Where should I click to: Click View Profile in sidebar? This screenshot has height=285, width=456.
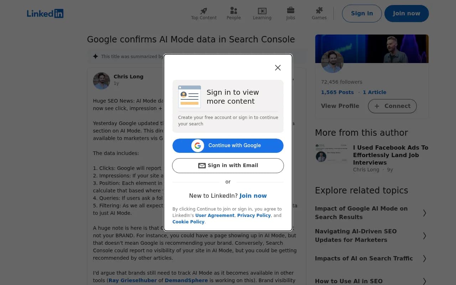point(340,106)
